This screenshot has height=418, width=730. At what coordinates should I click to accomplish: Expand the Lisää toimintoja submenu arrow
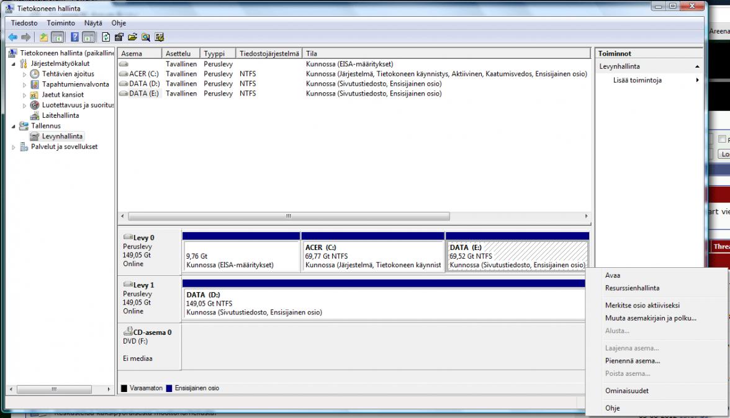pyautogui.click(x=697, y=80)
